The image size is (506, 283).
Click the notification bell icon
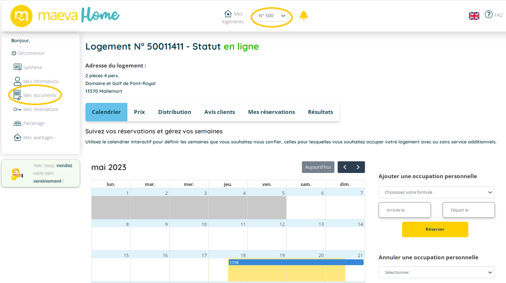(x=304, y=15)
